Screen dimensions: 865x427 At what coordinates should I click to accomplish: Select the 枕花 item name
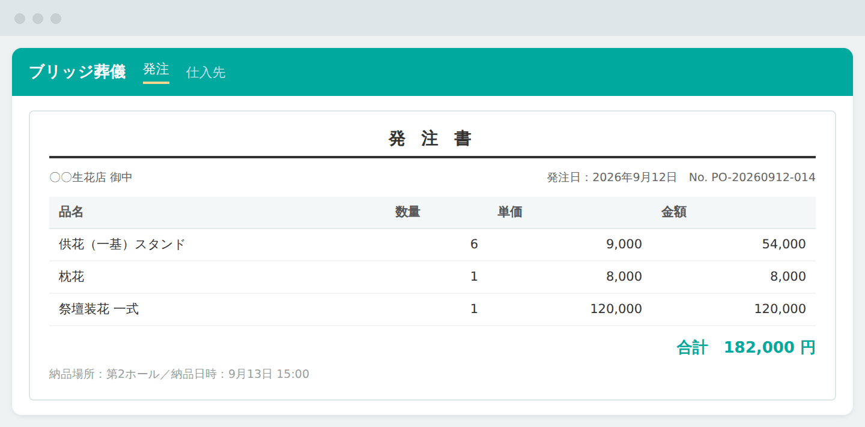point(71,276)
